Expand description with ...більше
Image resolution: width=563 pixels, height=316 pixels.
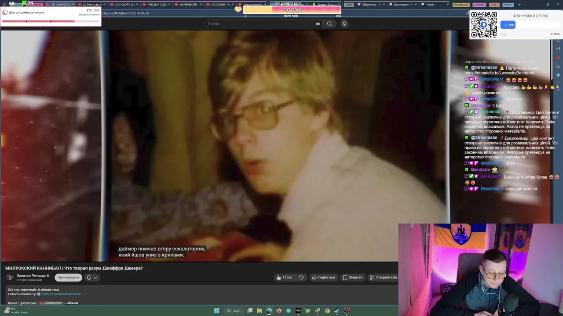73,303
